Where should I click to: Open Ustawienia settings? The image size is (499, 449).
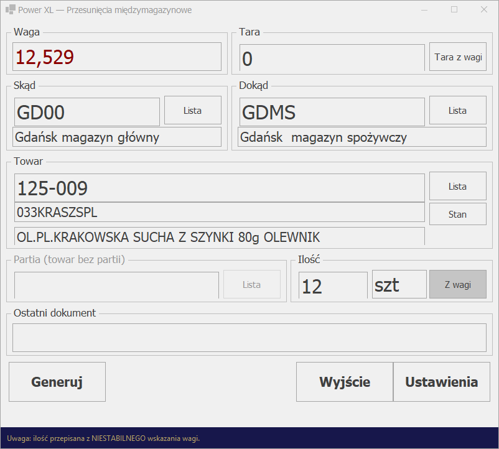442,382
